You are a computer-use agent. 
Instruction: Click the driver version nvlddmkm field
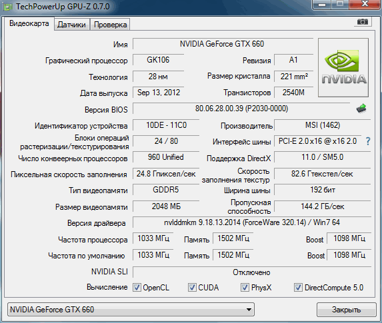point(252,222)
